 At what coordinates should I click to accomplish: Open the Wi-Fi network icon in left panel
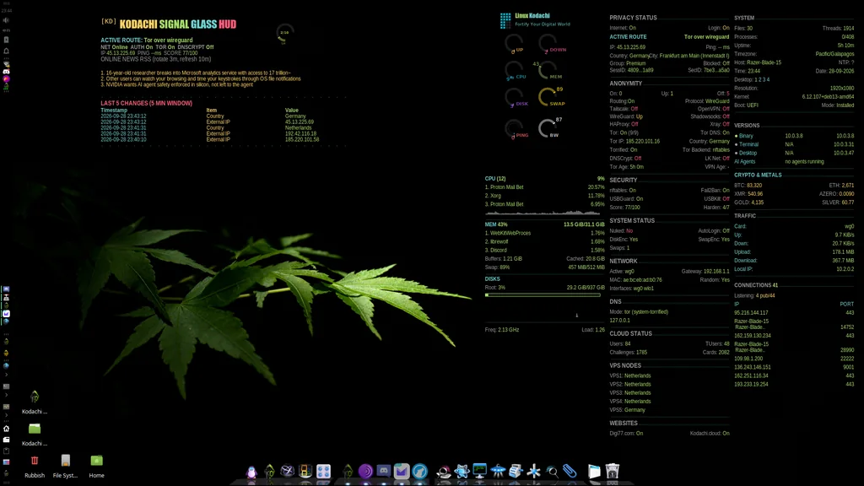click(7, 64)
